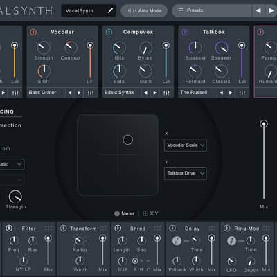Image resolution: width=277 pixels, height=277 pixels.
Task: Click the NY LP filter type knob
Action: [x=24, y=260]
